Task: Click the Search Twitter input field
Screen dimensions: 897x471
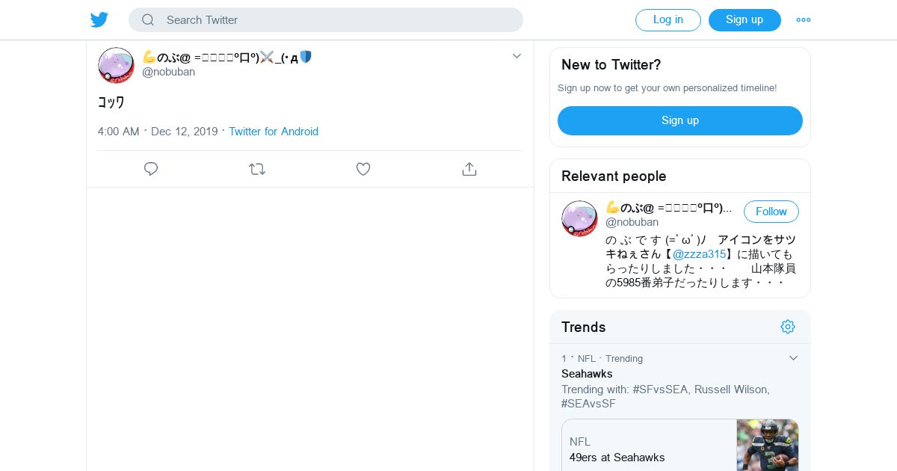Action: click(x=326, y=20)
